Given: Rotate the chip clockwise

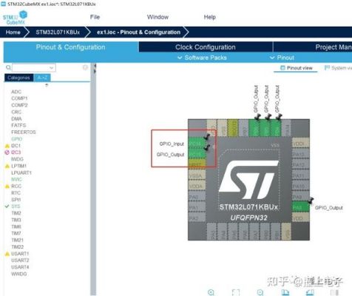Looking at the screenshot, I should 285,292.
